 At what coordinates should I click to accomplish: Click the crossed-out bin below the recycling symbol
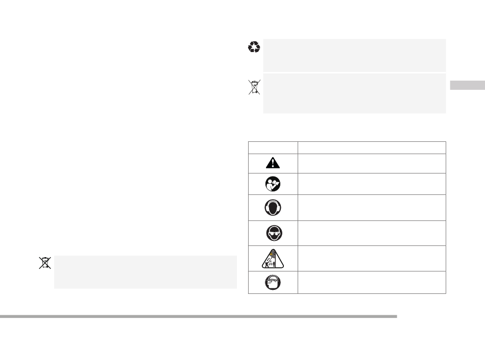[x=254, y=87]
